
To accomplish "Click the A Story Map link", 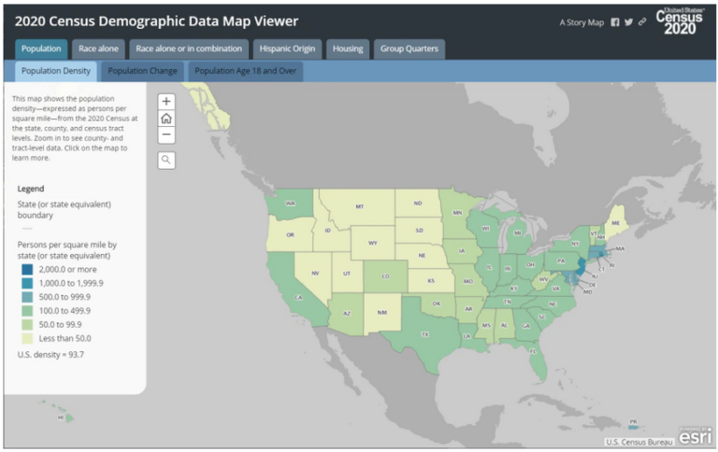I will 582,22.
